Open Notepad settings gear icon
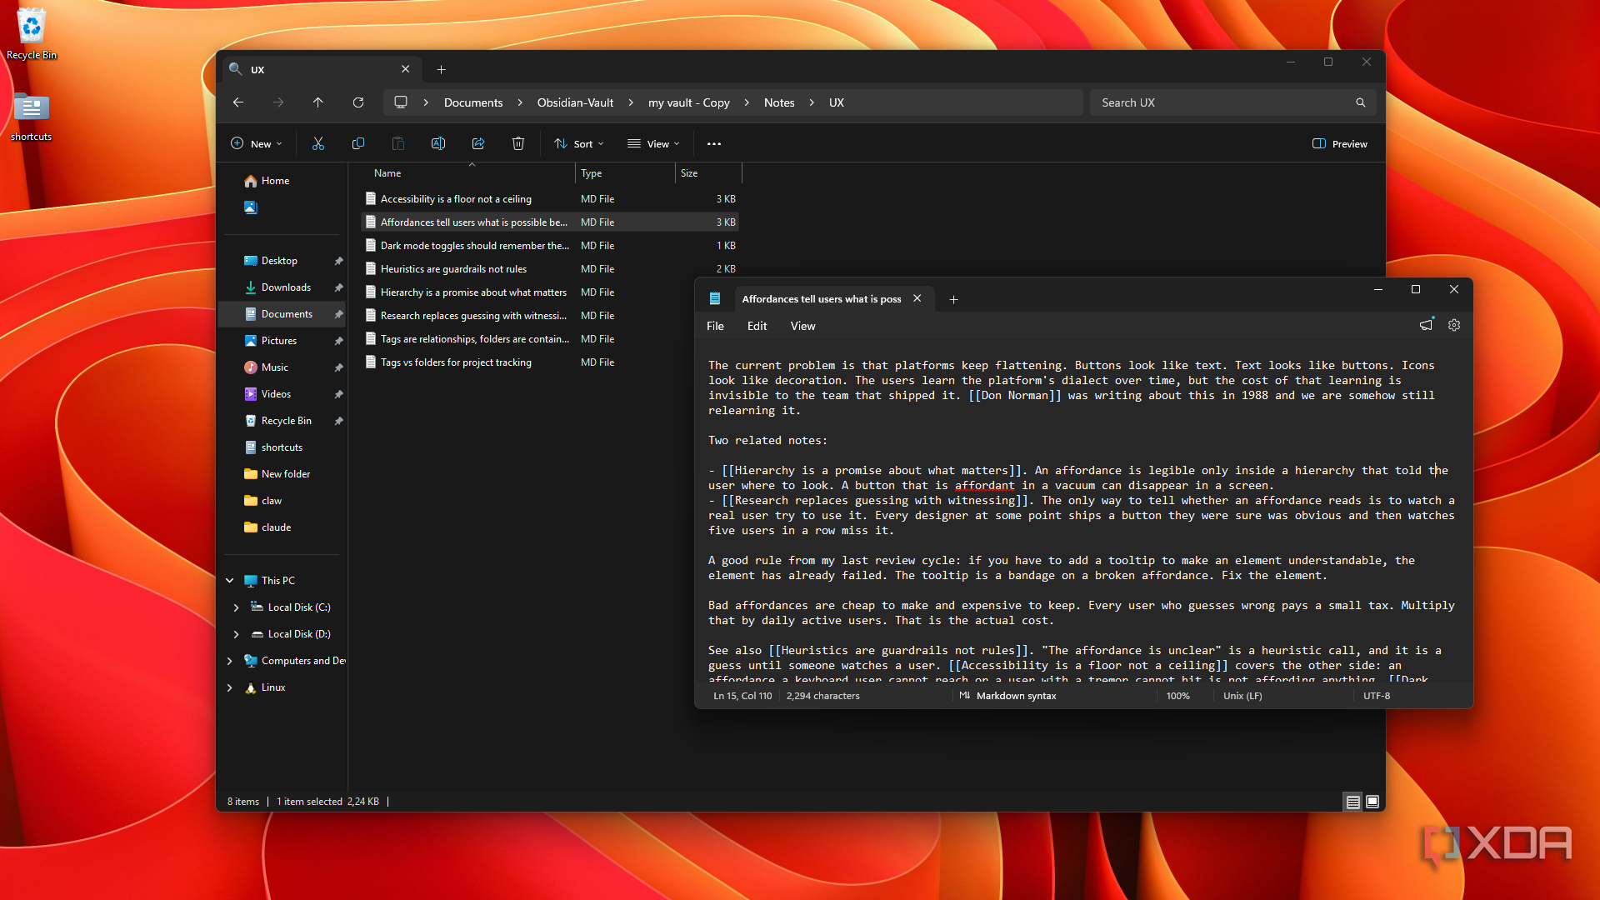Image resolution: width=1600 pixels, height=900 pixels. click(1454, 326)
